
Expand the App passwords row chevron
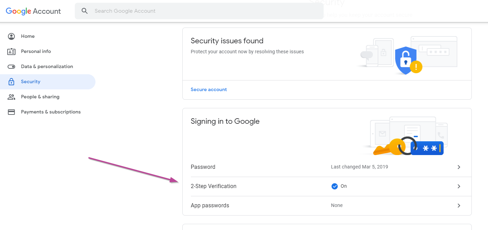(x=459, y=206)
